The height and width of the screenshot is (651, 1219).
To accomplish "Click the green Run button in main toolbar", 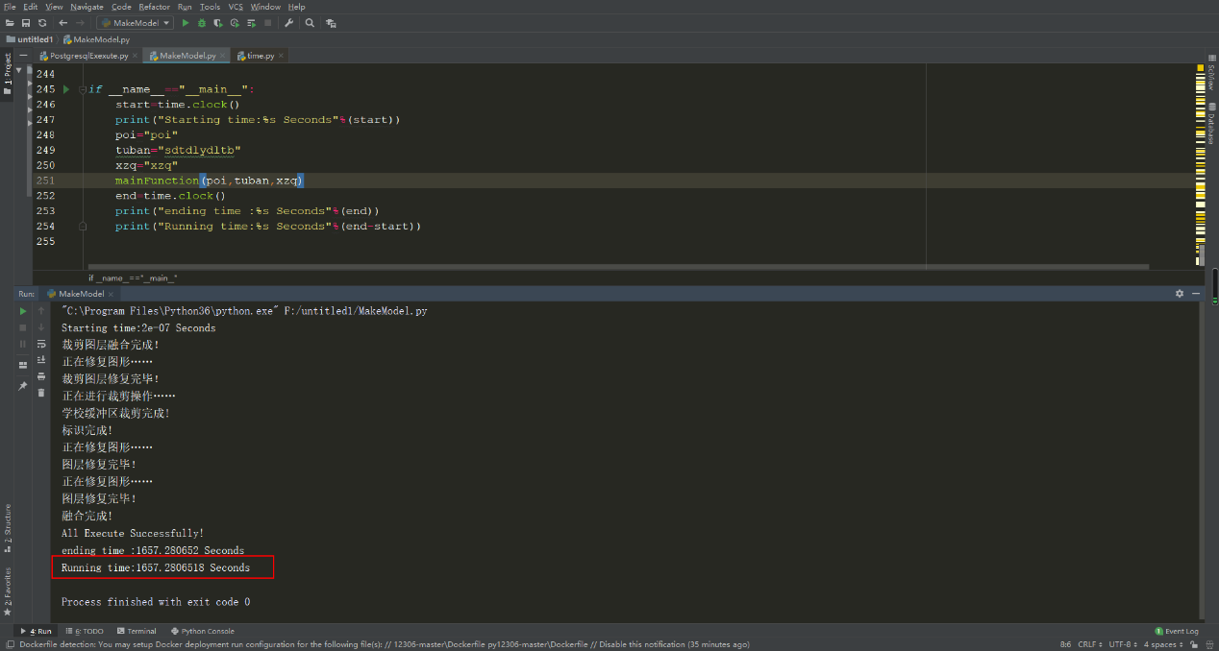I will pos(186,23).
